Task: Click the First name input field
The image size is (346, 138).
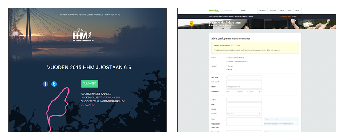Action: click(x=244, y=77)
